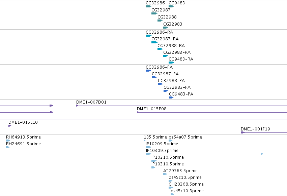287x196 pixels.
Task: Select EST 1B5.5prime
Action: point(155,137)
